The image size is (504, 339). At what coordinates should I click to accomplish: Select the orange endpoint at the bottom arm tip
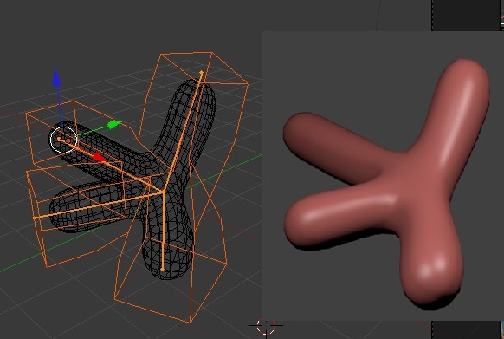pos(162,269)
